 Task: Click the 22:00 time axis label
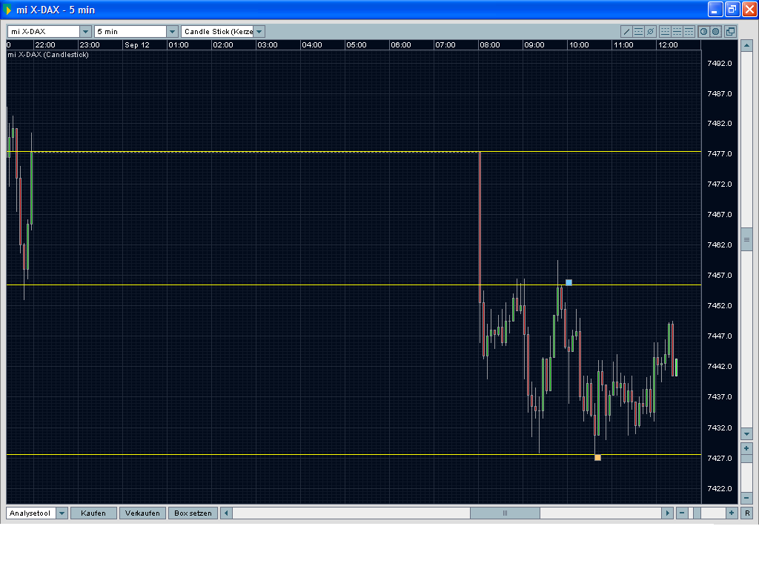[x=45, y=45]
